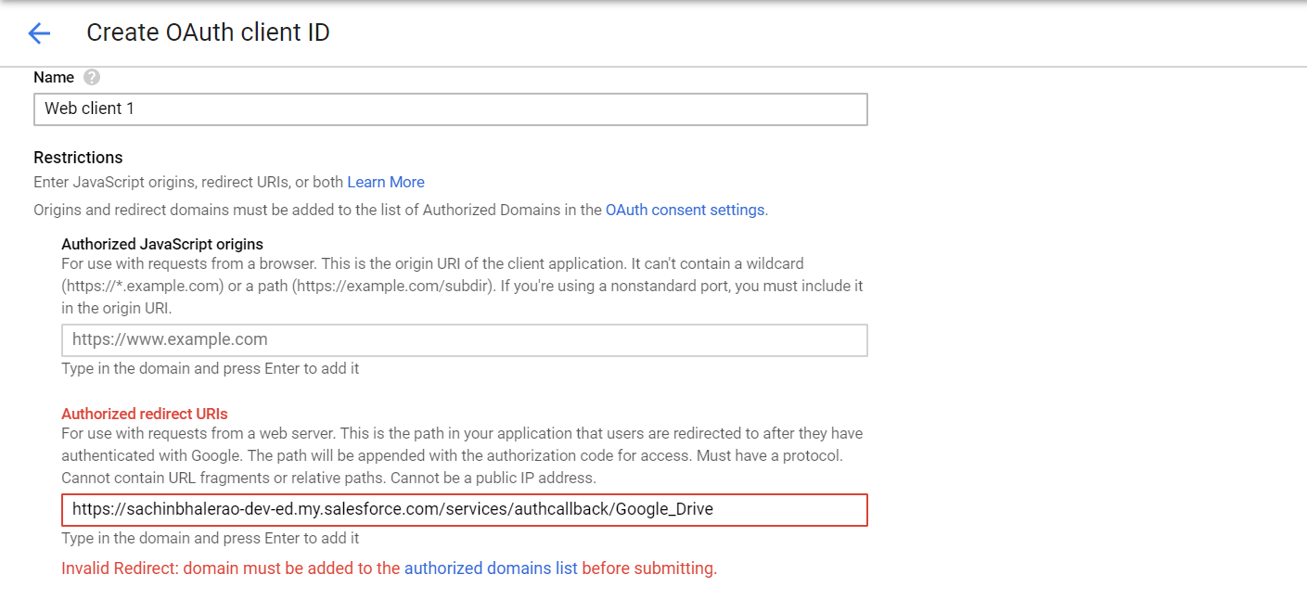Focus the Name field containing Web client 1
This screenshot has height=613, width=1307.
(450, 109)
